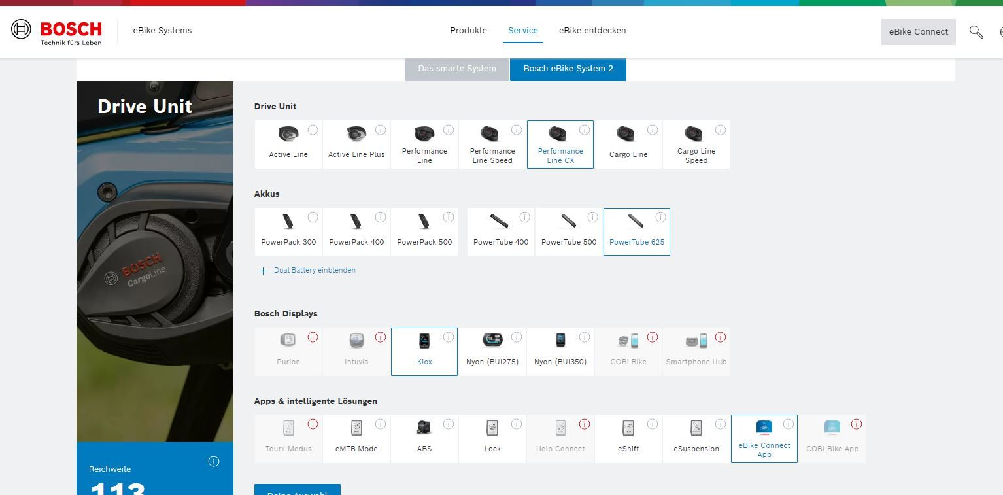Image resolution: width=1003 pixels, height=495 pixels.
Task: Toggle Lock option
Action: click(492, 439)
